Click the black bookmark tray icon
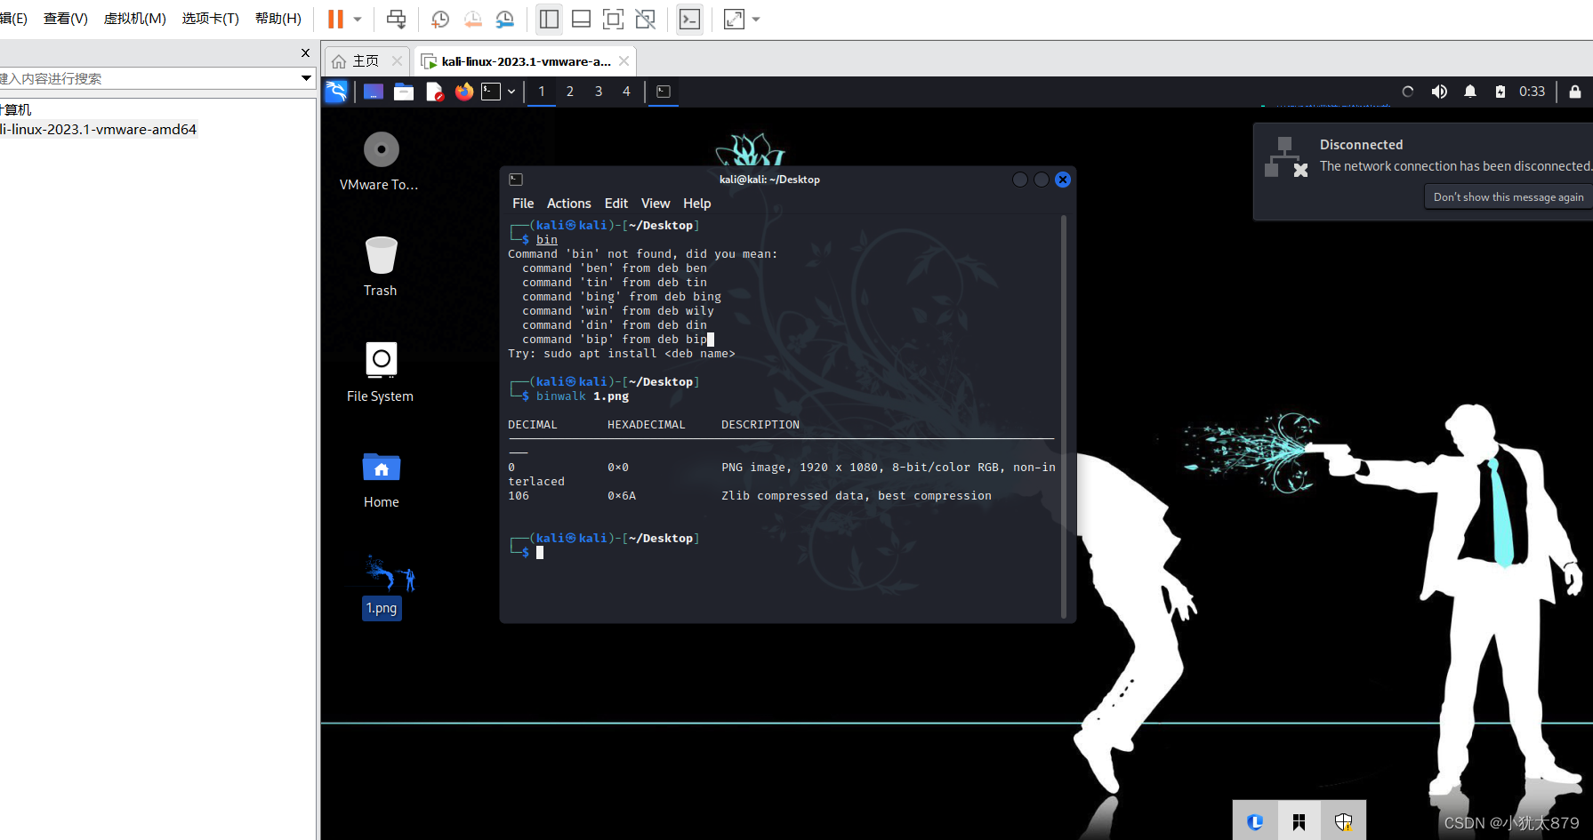The width and height of the screenshot is (1593, 840). (1299, 822)
